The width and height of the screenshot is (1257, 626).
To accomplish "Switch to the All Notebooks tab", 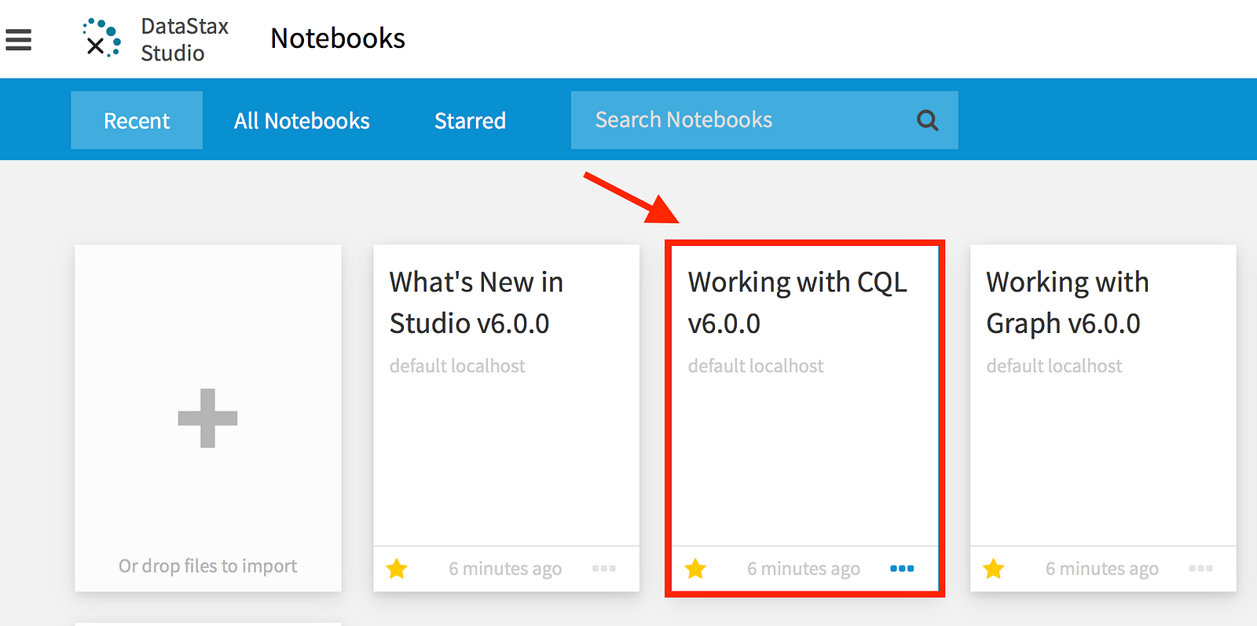I will click(x=302, y=121).
